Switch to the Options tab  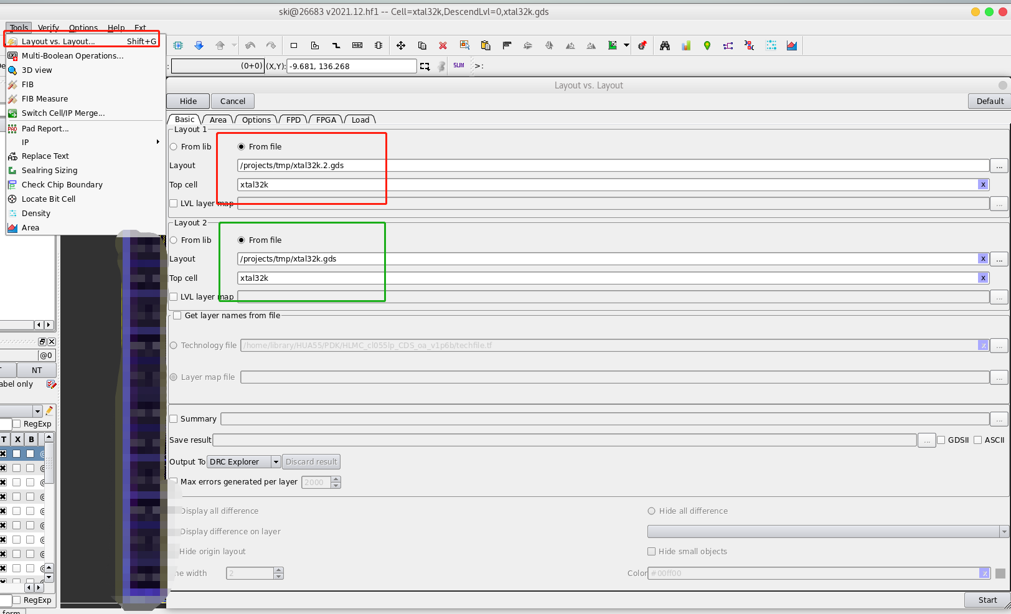click(x=255, y=119)
